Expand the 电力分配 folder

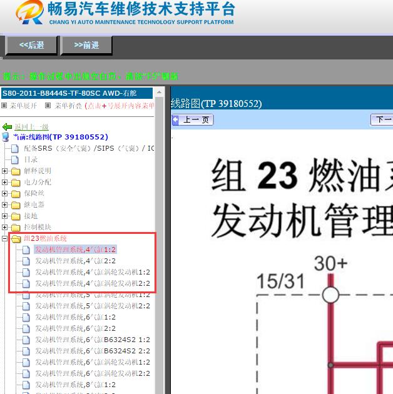4,182
